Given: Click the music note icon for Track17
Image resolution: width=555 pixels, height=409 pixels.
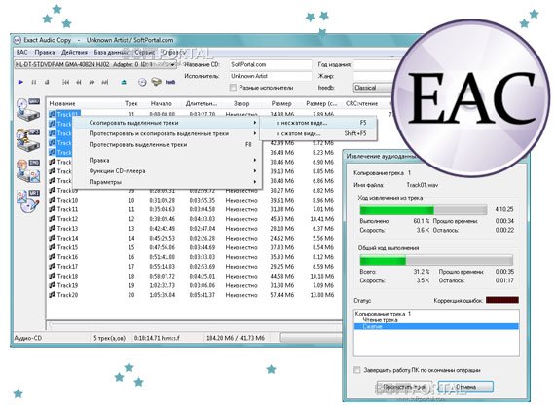Looking at the screenshot, I should tap(52, 266).
